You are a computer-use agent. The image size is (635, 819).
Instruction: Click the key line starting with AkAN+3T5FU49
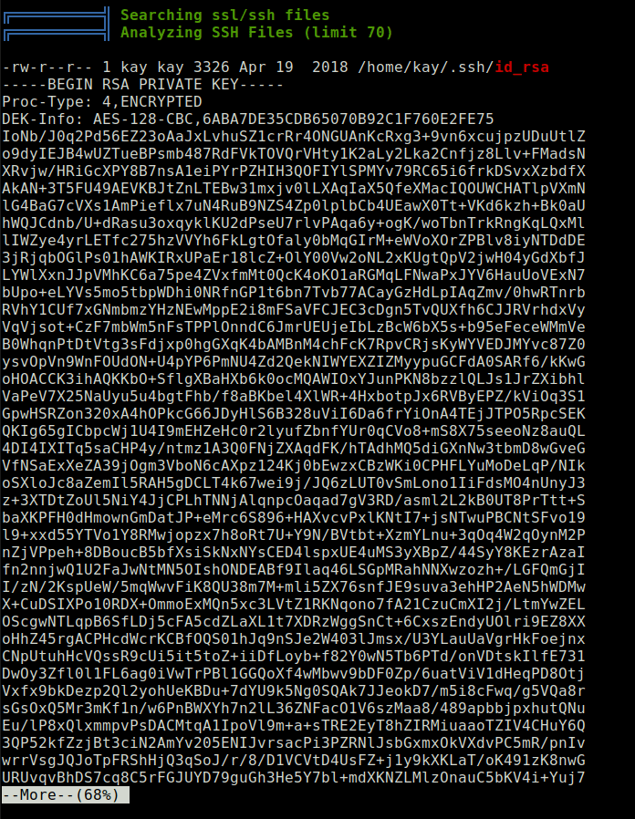(x=293, y=189)
